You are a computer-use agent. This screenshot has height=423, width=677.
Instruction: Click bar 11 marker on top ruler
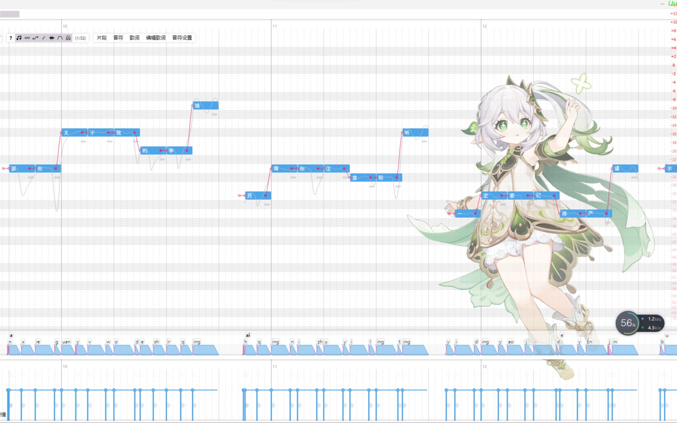click(275, 26)
